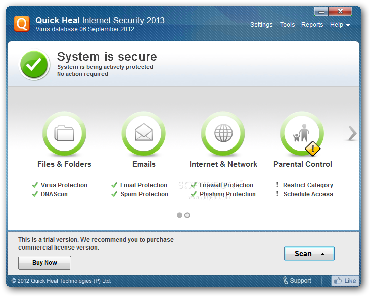Image resolution: width=371 pixels, height=297 pixels.
Task: Select the first page indicator dot
Action: pos(179,215)
